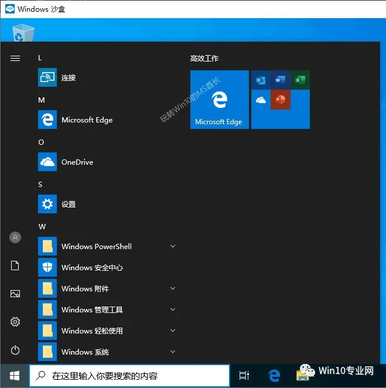Viewport: 386px width, 388px height.
Task: Open File Explorer on the taskbar
Action: (x=302, y=376)
